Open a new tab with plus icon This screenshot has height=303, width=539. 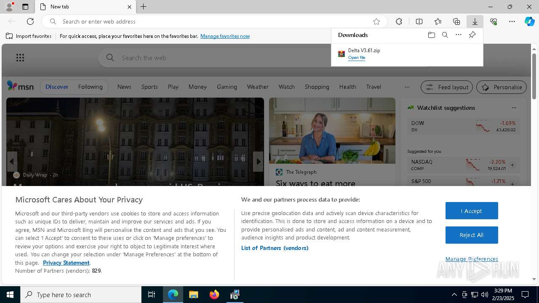144,7
